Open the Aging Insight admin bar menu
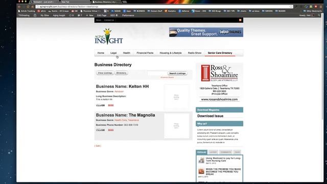This screenshot has height=184, width=327. point(59,15)
